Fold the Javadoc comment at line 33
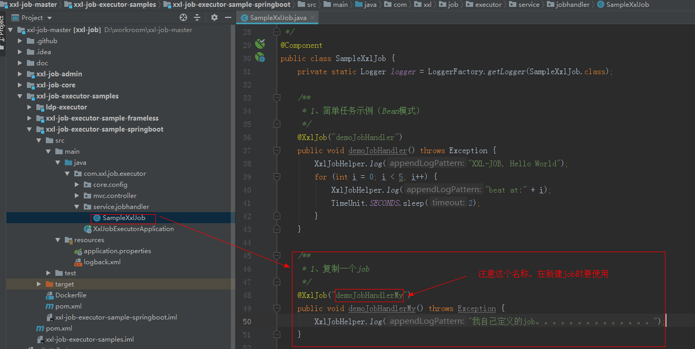Viewport: 695px width, 349px height. pos(276,97)
